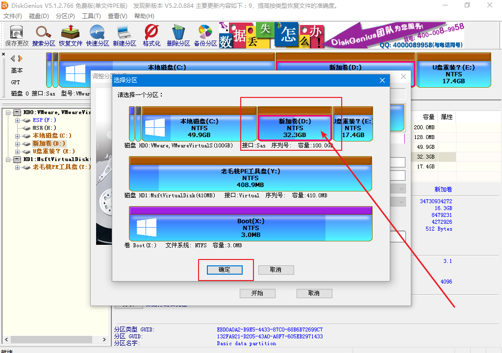Open the 磁盘(D) menu

pyautogui.click(x=39, y=16)
